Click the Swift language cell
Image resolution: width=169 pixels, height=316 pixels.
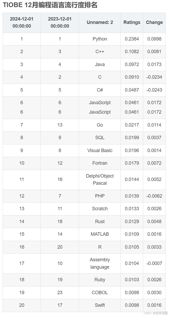pyautogui.click(x=100, y=305)
